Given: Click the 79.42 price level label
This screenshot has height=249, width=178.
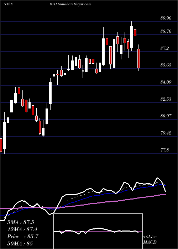Looking at the screenshot, I should point(166,133).
